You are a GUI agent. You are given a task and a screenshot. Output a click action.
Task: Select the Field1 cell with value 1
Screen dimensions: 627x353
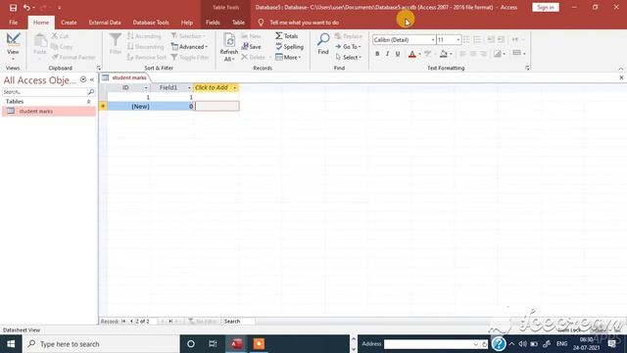click(x=172, y=97)
